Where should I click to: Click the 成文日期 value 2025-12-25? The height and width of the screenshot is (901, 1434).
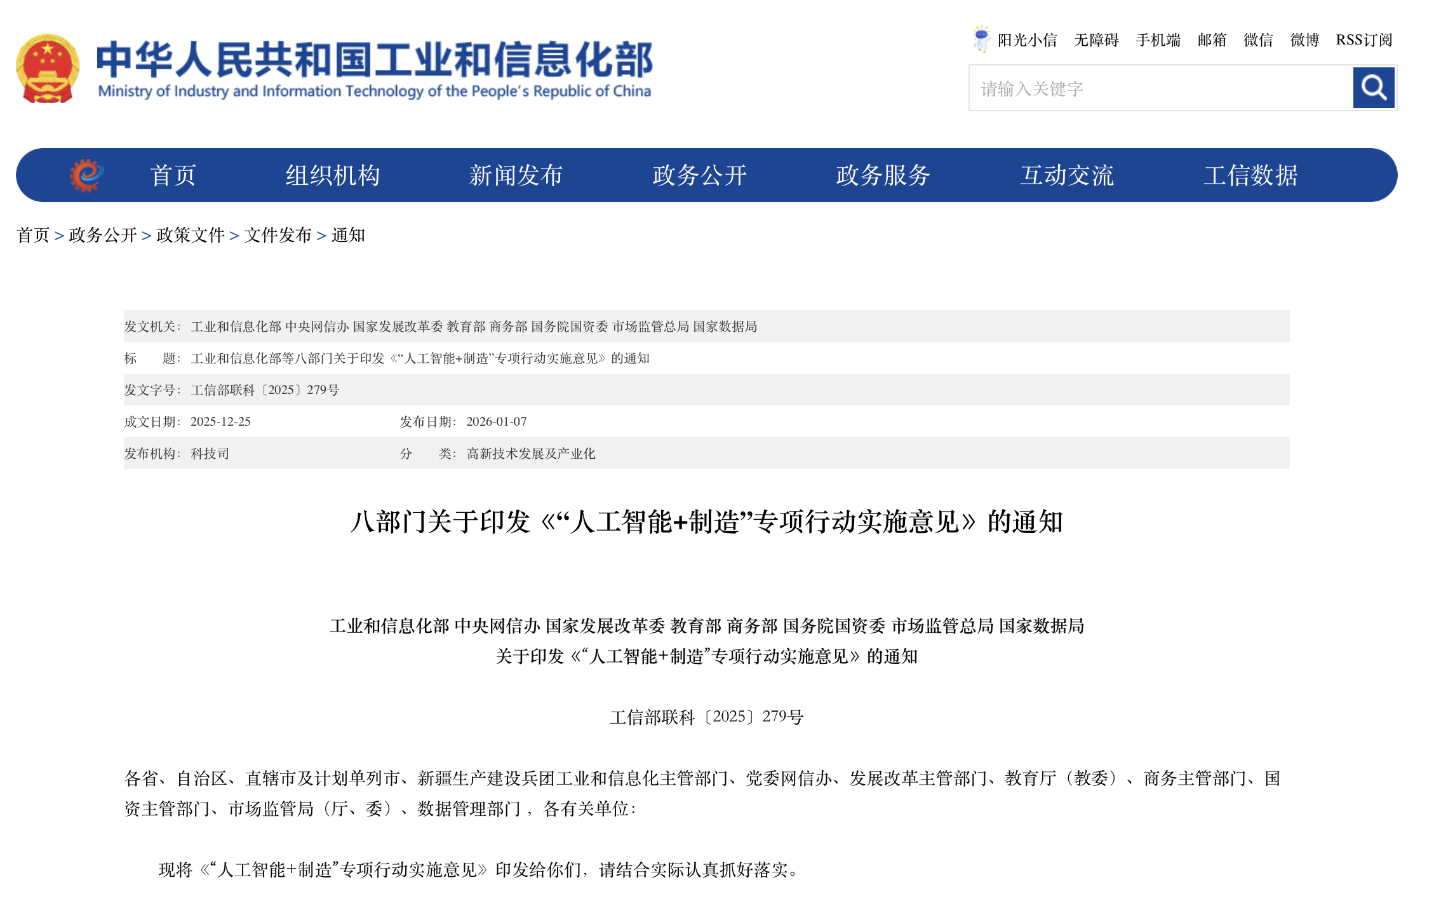(220, 422)
